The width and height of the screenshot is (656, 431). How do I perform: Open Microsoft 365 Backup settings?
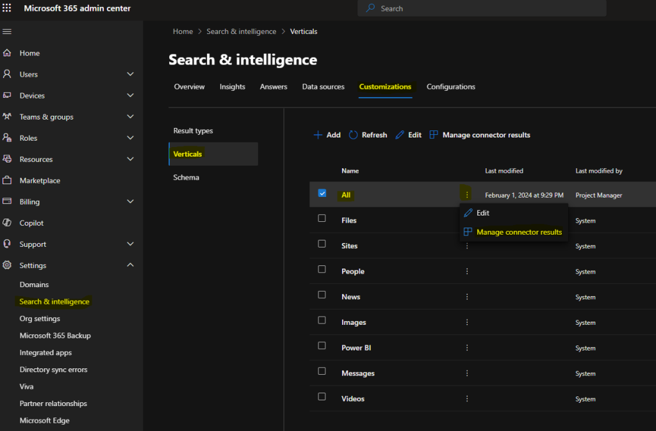(x=55, y=336)
